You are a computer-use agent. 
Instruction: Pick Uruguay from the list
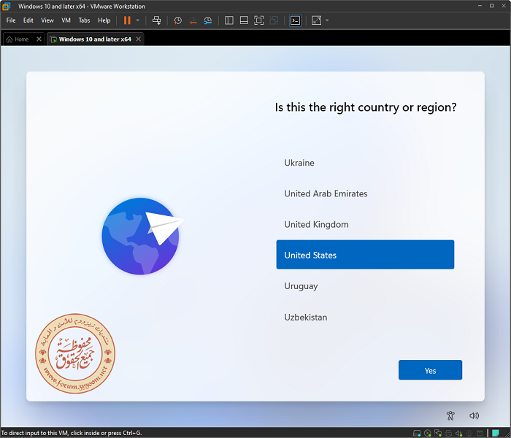[365, 286]
